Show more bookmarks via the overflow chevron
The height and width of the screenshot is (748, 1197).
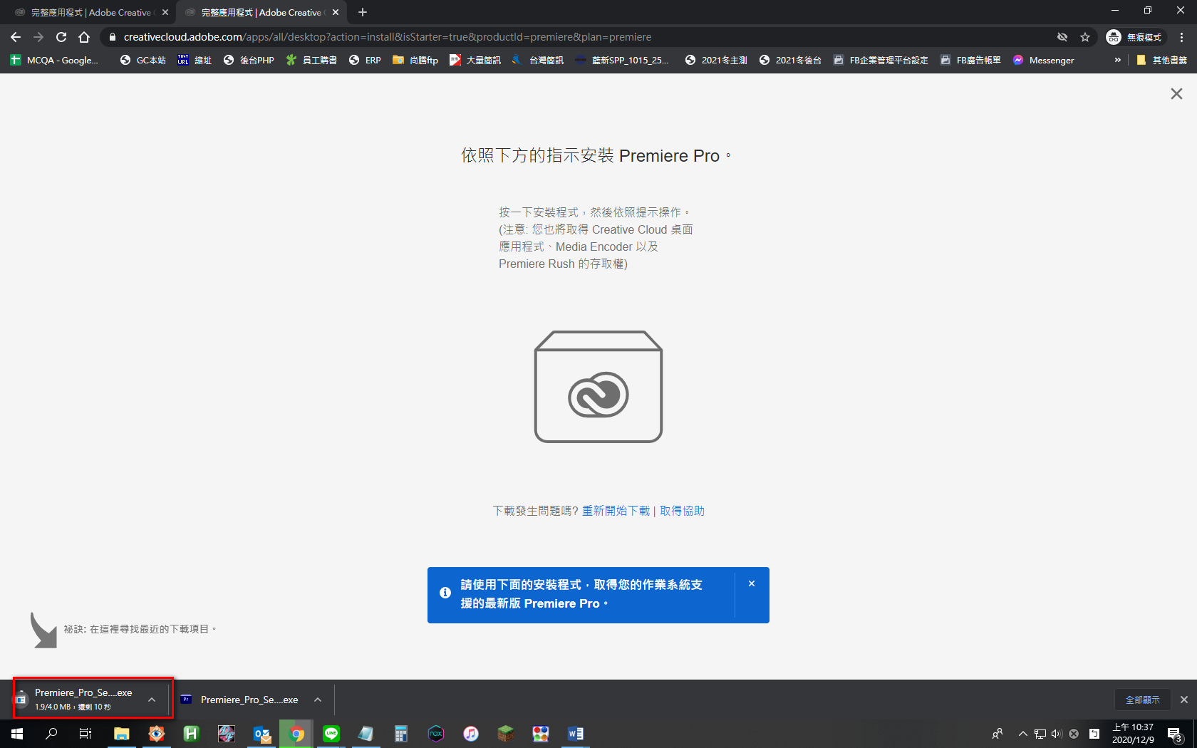1117,61
